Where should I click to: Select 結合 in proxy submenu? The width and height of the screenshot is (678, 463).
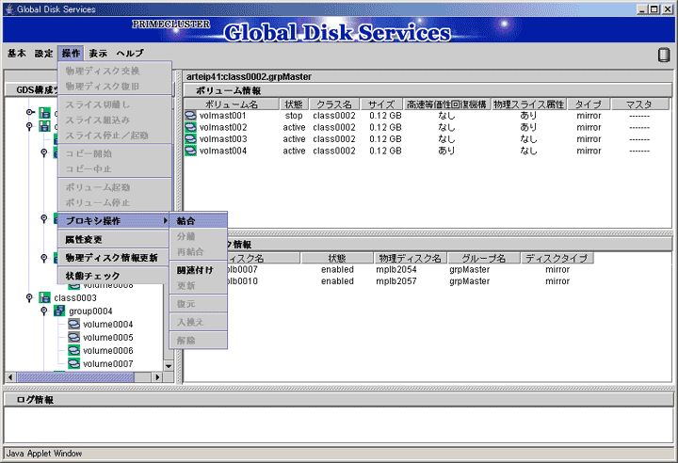tap(198, 221)
